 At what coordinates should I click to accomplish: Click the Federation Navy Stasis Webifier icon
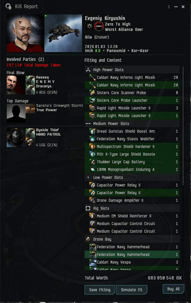[93, 139]
